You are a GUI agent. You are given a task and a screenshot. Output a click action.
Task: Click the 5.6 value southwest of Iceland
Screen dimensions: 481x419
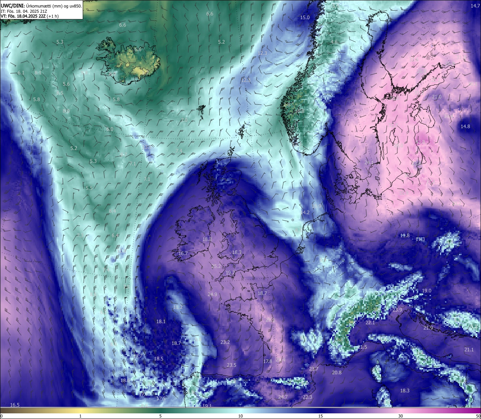(x=66, y=84)
